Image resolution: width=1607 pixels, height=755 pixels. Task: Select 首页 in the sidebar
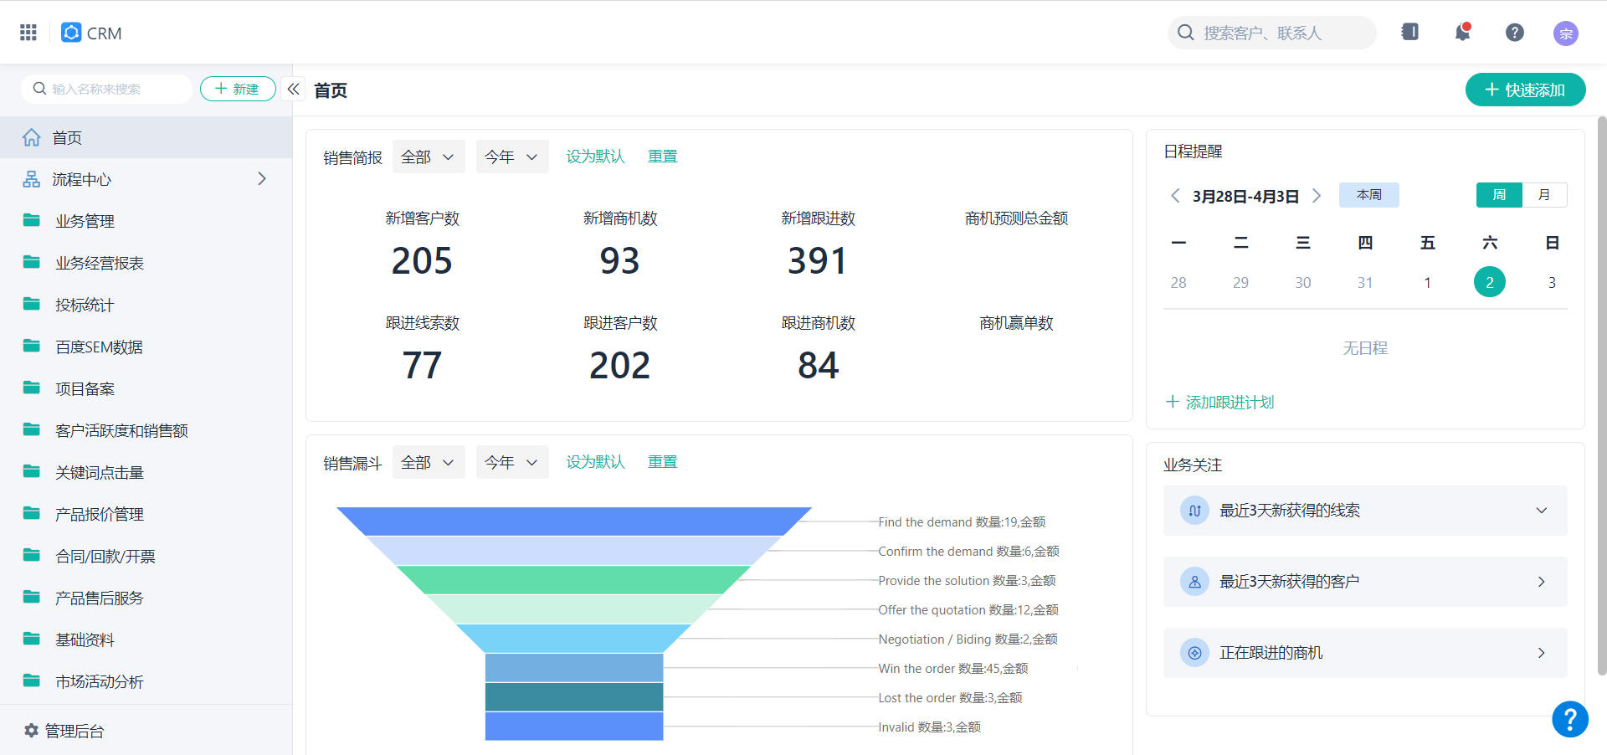(68, 137)
